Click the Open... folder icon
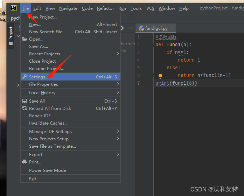The height and width of the screenshot is (196, 244). click(25, 39)
